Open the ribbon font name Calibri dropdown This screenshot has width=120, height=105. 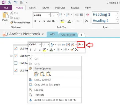coord(49,15)
